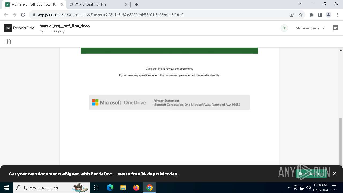Open File Explorer from the taskbar

pyautogui.click(x=123, y=188)
